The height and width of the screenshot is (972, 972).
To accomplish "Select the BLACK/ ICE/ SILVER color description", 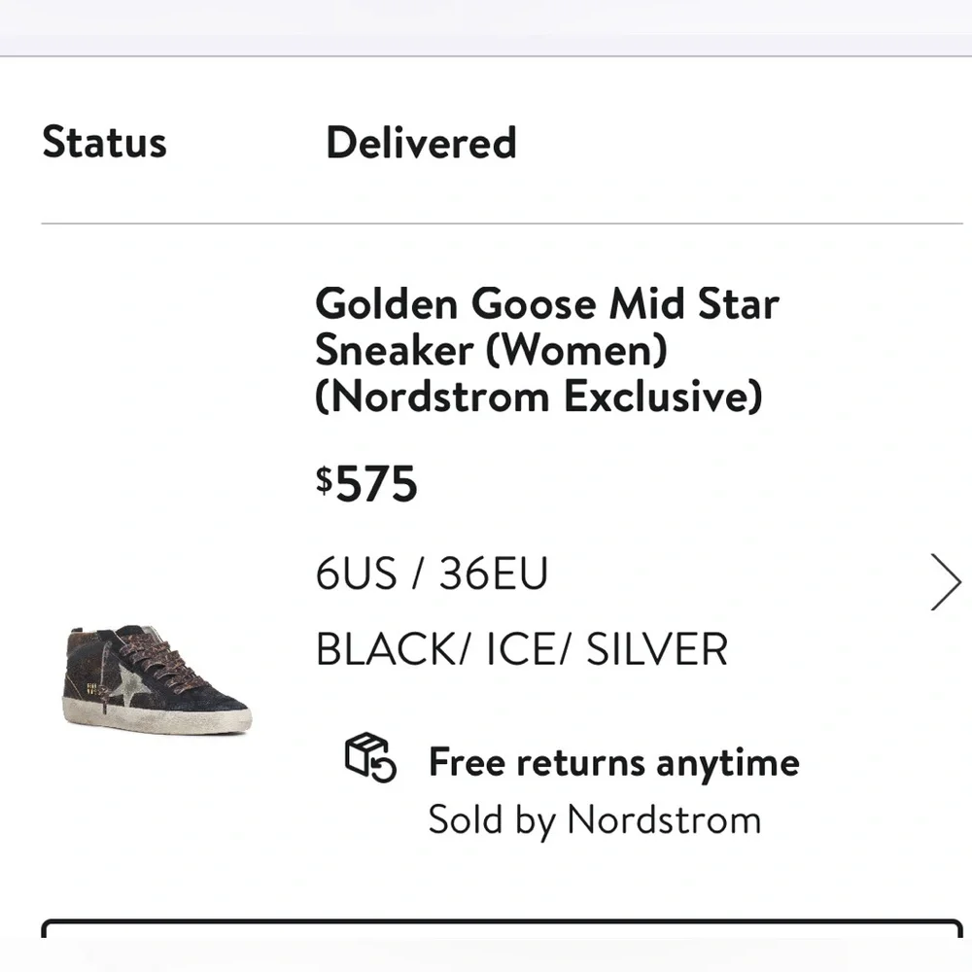I will pyautogui.click(x=521, y=648).
